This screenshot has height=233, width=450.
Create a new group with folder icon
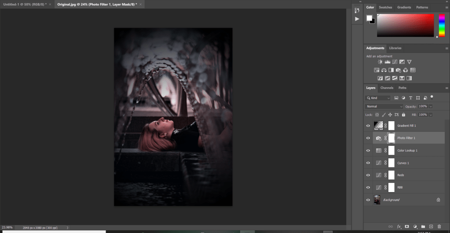tap(423, 226)
